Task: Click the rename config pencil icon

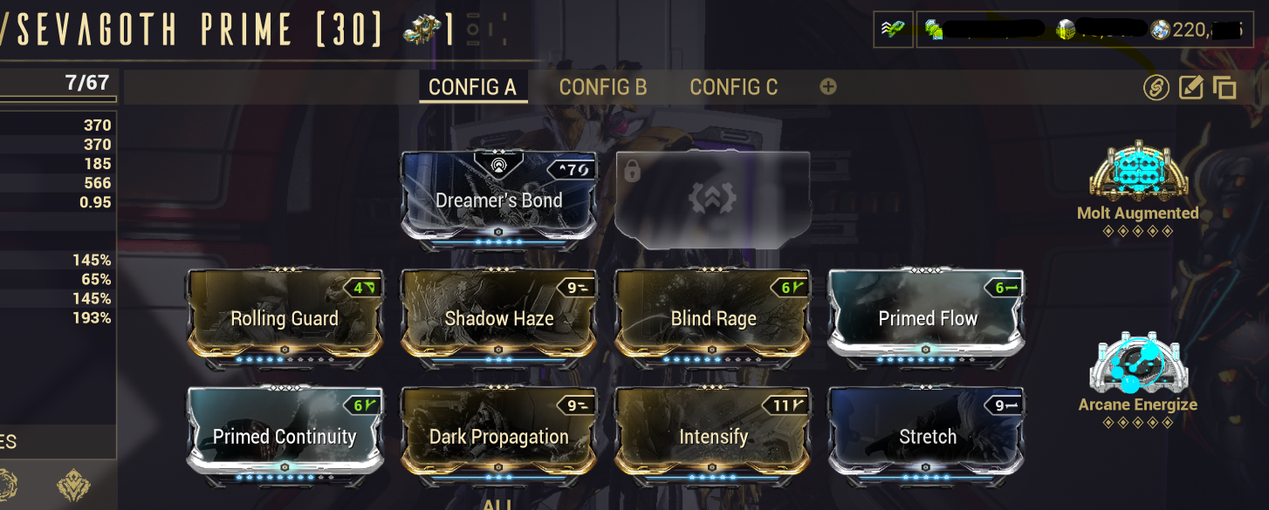Action: (1191, 87)
